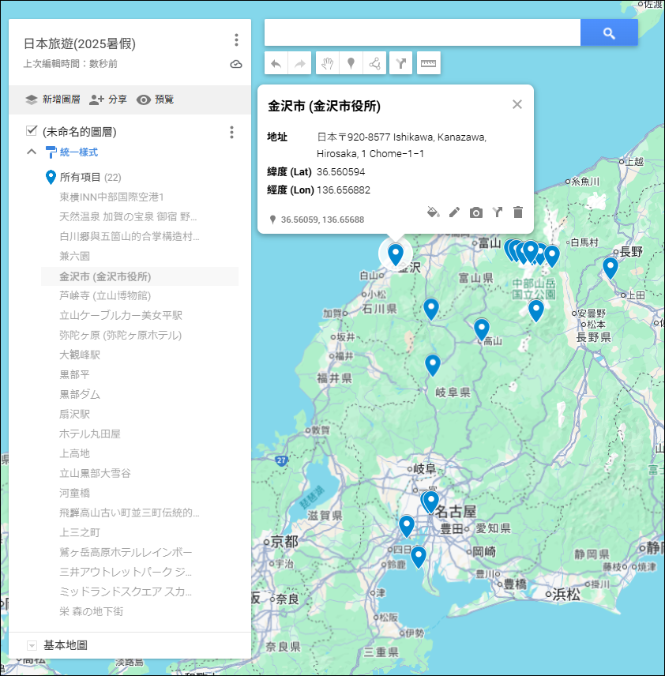Click 分享 to share the map
Screen dimensions: 665x676
click(x=111, y=100)
